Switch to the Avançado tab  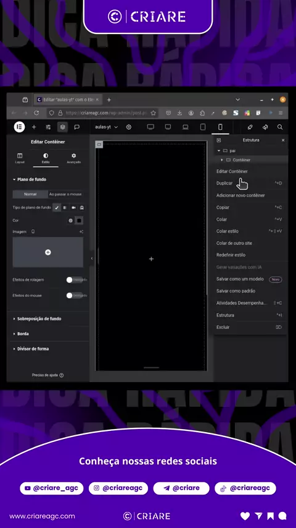point(73,158)
